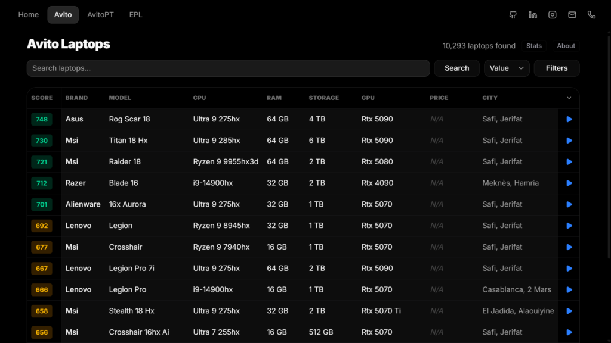Click the Ultra 7 255hx CPU cell

tap(216, 332)
